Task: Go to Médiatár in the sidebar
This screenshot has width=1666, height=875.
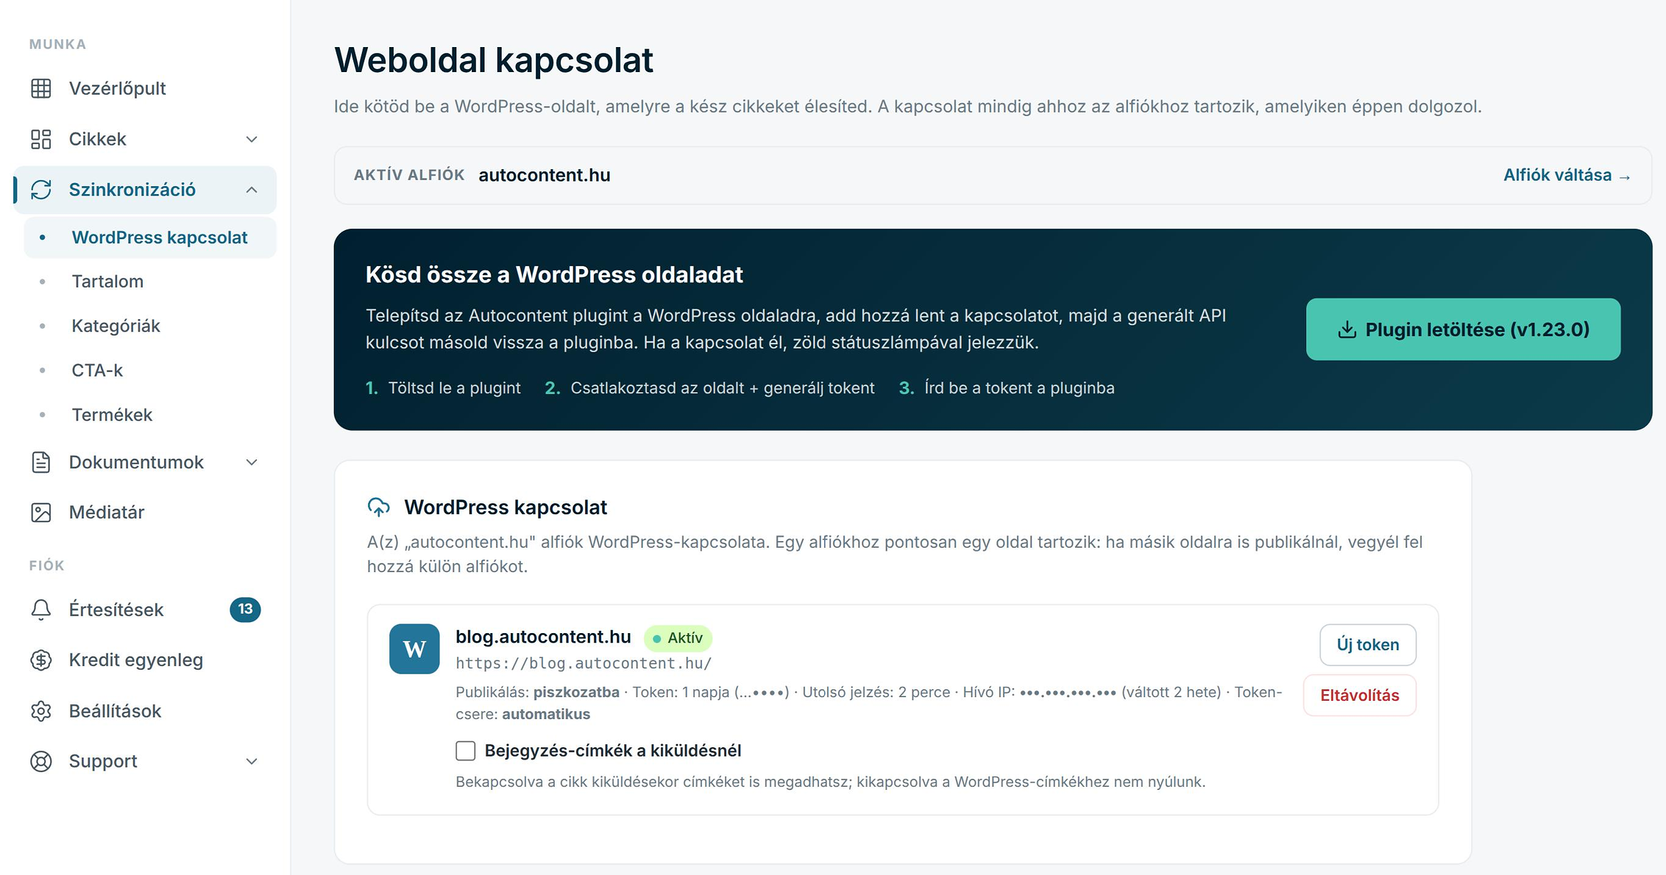Action: click(144, 512)
